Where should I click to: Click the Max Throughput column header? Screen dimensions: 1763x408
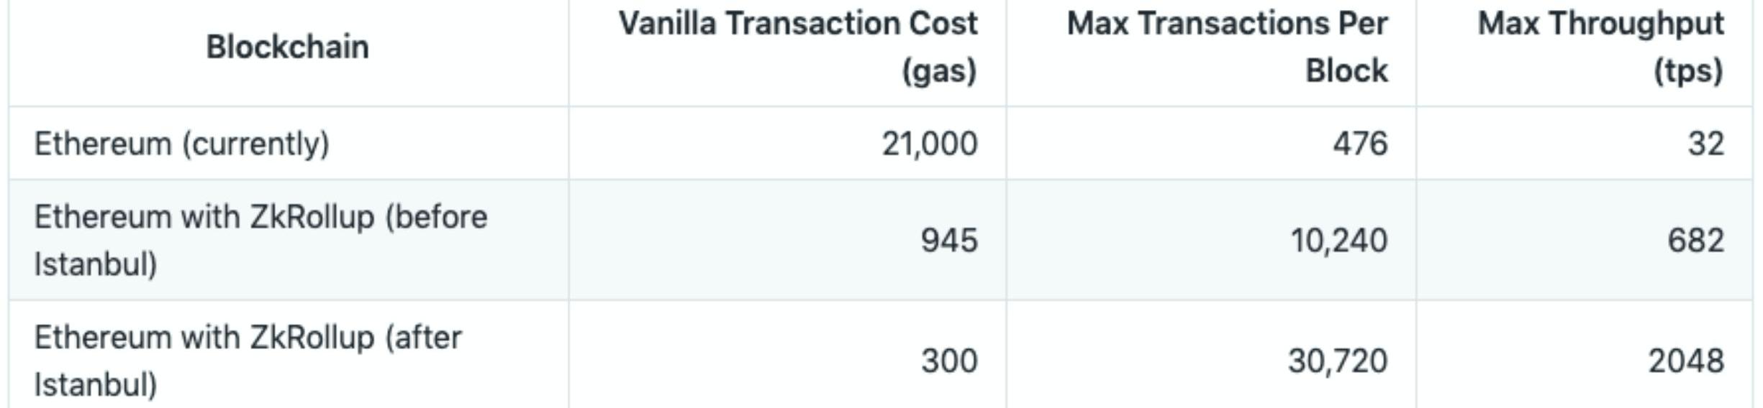(1600, 24)
